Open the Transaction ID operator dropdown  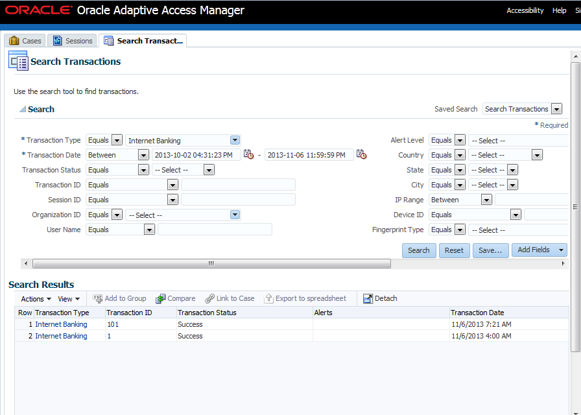[x=172, y=185]
